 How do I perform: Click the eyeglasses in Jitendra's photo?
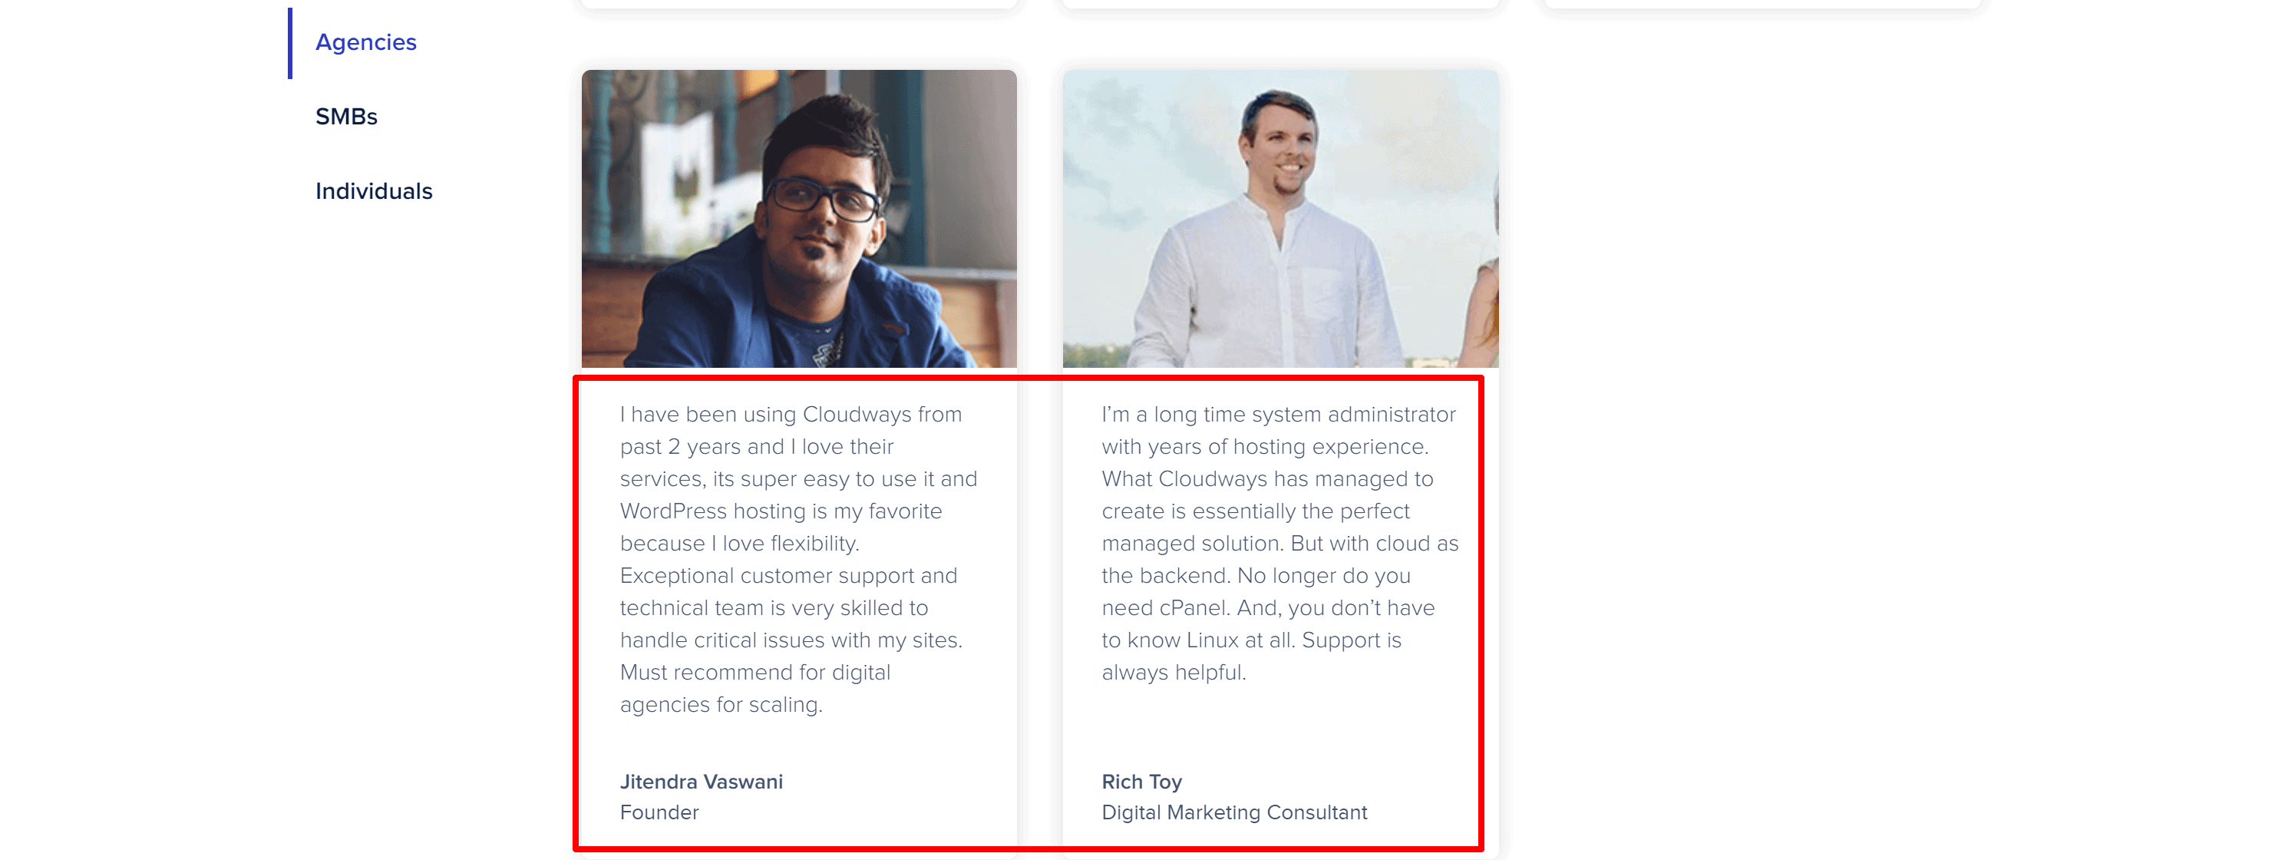[824, 198]
